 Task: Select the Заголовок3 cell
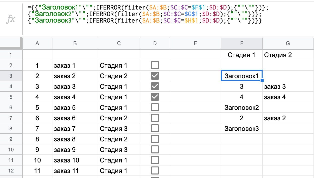pos(241,129)
